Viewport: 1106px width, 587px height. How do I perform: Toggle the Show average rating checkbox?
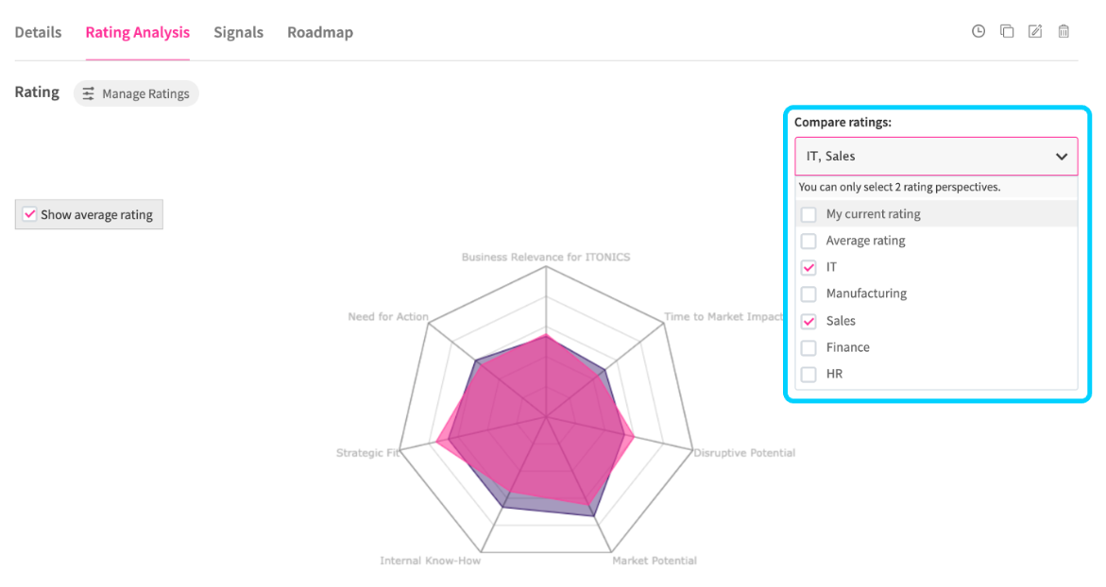(30, 214)
